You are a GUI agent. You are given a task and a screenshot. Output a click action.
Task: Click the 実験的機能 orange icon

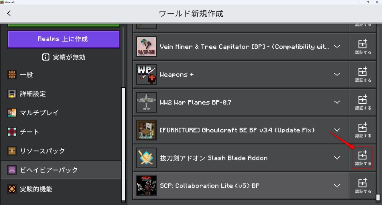[12, 189]
